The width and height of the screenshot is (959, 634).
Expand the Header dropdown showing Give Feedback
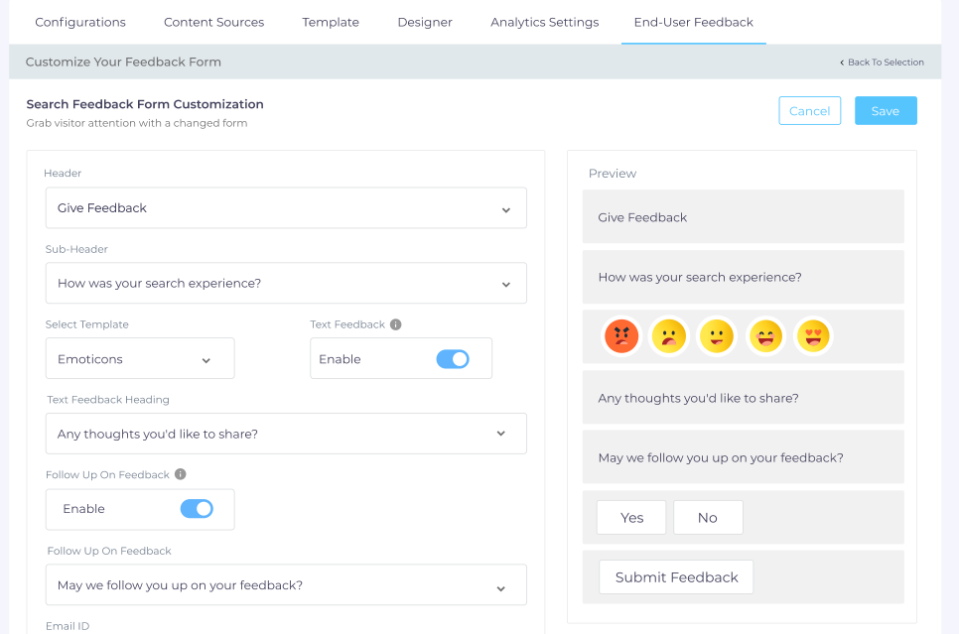(286, 208)
